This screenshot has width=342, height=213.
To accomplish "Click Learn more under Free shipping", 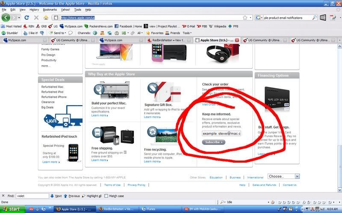I will point(100,160).
